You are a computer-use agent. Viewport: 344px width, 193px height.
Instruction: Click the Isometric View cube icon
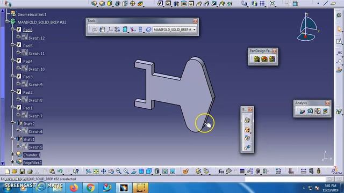(149, 171)
